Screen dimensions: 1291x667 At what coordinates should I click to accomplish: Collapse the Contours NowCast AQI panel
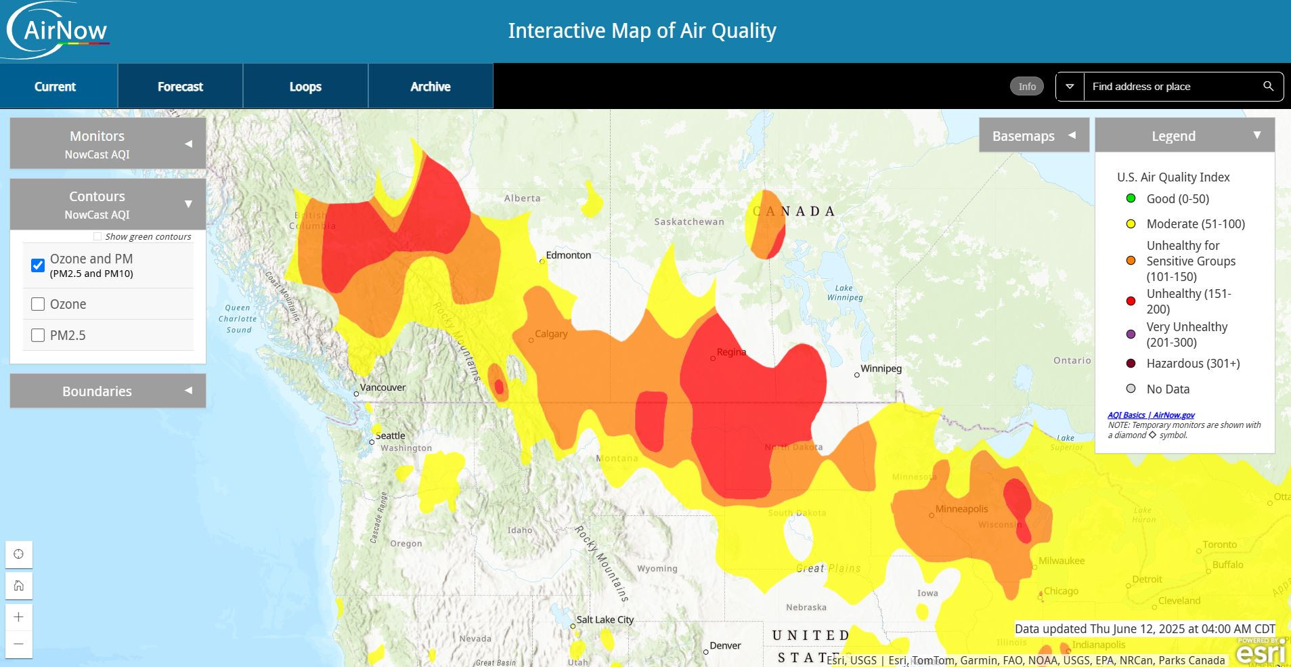click(108, 204)
